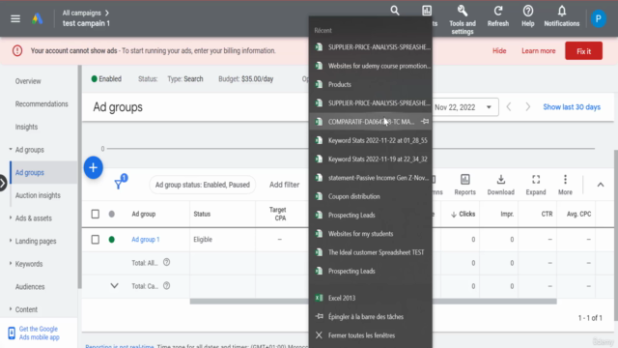Image resolution: width=618 pixels, height=348 pixels.
Task: Open the filter funnel icon
Action: (x=118, y=185)
